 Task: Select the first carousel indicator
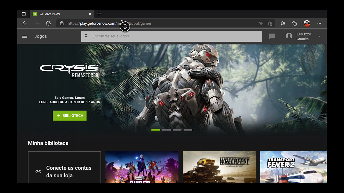click(x=156, y=130)
